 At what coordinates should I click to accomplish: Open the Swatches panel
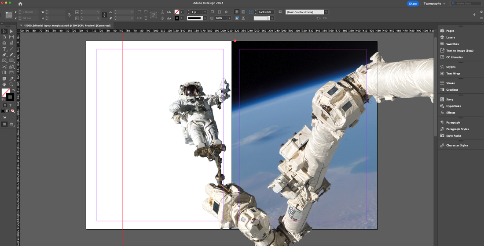click(x=452, y=44)
